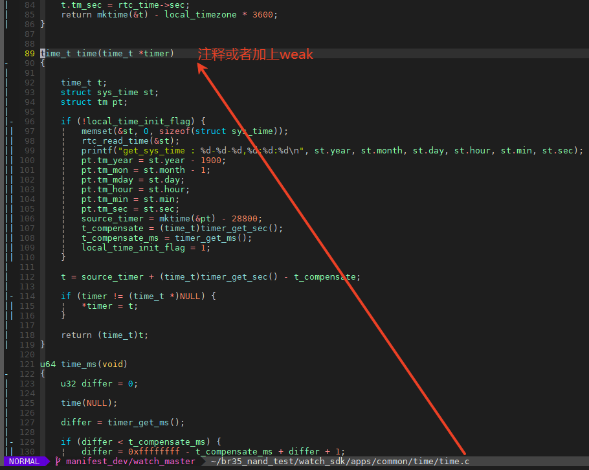This screenshot has width=589, height=470.
Task: Click line number 89 in the gutter
Action: [x=30, y=53]
